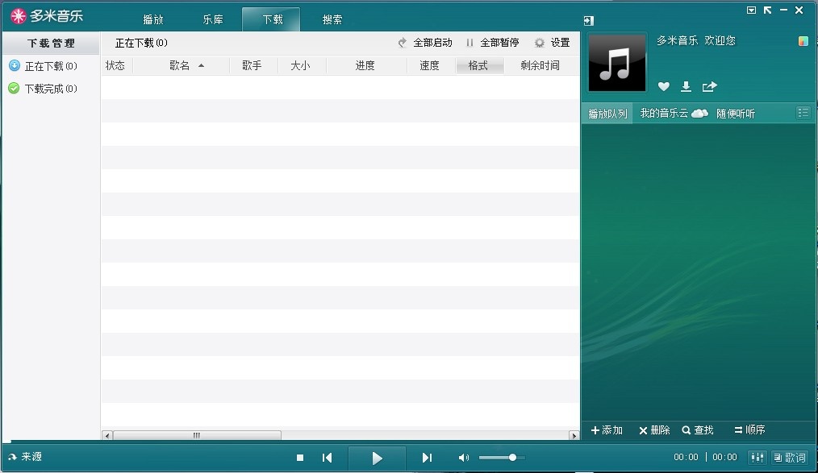
Task: Click the 下载管理 header
Action: [51, 44]
